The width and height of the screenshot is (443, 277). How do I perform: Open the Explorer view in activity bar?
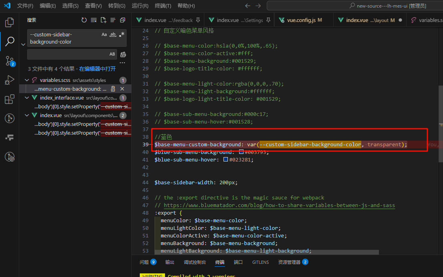(9, 22)
